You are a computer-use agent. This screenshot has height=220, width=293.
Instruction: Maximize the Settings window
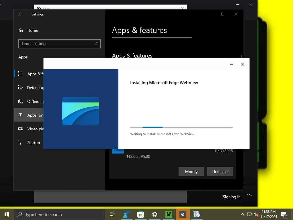coord(223,14)
